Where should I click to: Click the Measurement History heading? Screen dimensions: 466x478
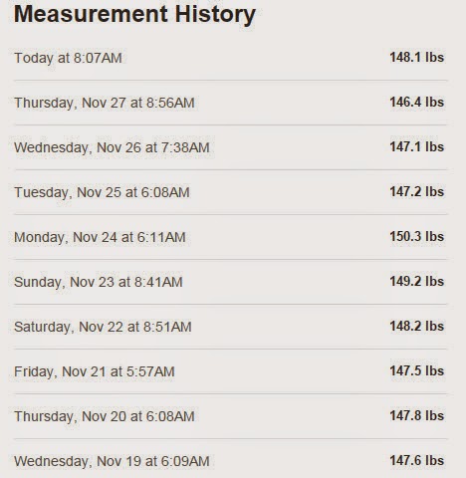tap(134, 14)
